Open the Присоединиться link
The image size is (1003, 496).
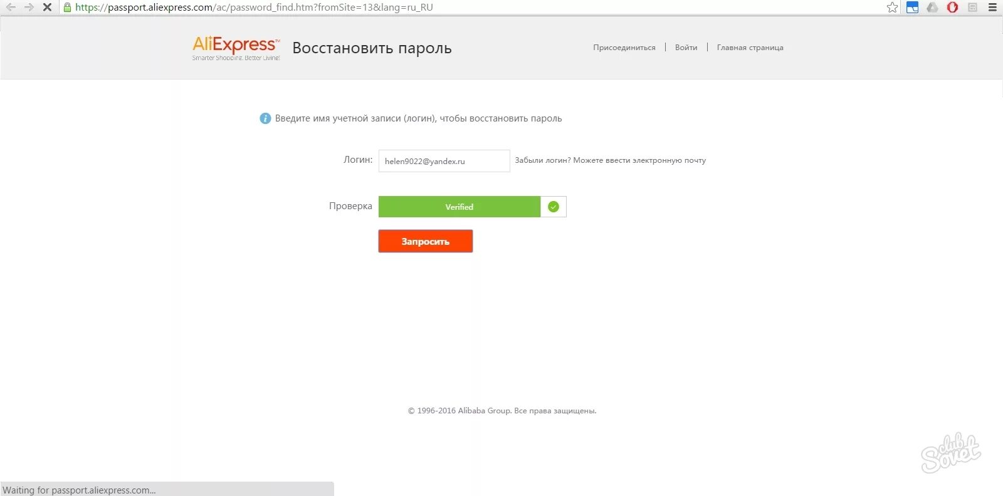coord(624,48)
